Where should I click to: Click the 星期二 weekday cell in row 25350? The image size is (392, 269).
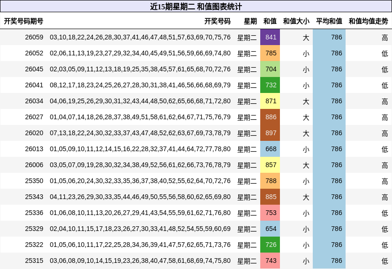[247, 181]
